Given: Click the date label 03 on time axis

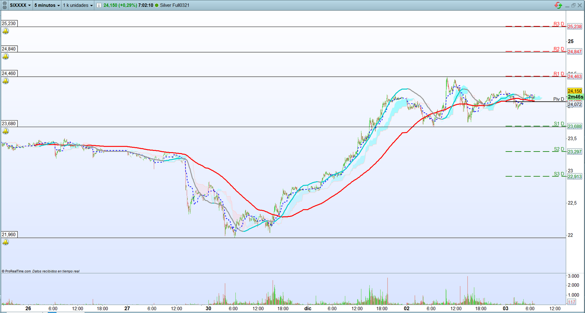Looking at the screenshot, I should coord(505,309).
